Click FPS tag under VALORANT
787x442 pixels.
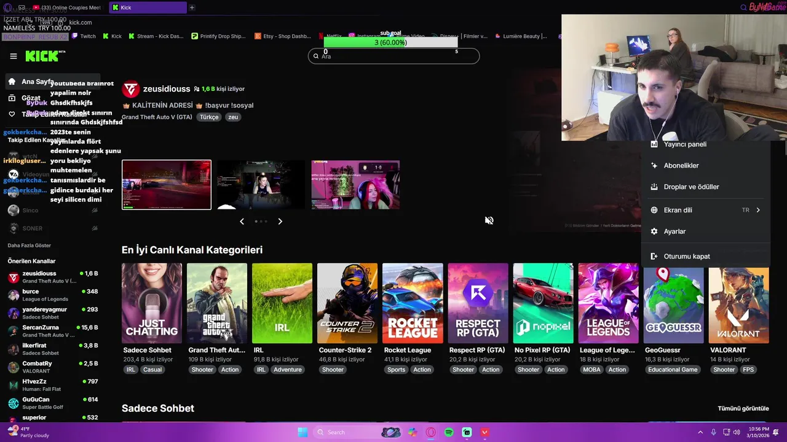click(x=748, y=370)
